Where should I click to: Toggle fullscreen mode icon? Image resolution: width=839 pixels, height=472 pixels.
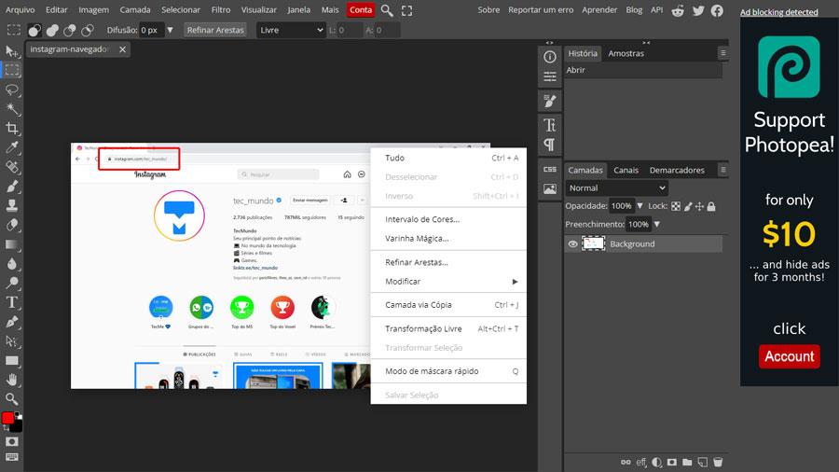point(406,10)
